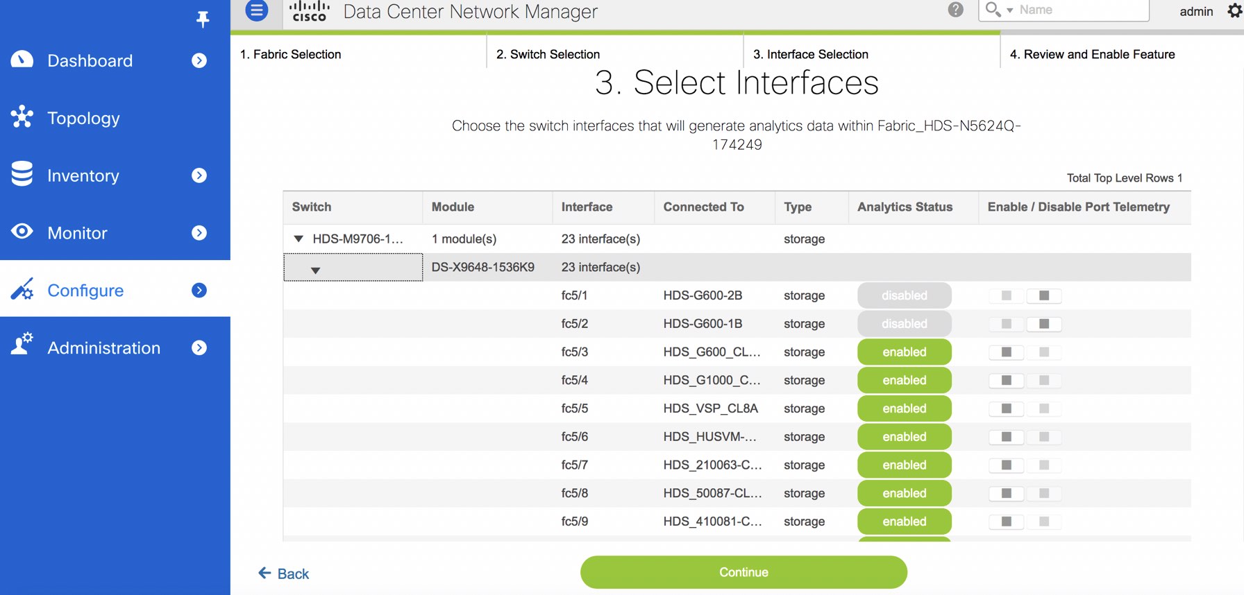
Task: Select the HDS-G600-1B connected device
Action: tap(703, 324)
